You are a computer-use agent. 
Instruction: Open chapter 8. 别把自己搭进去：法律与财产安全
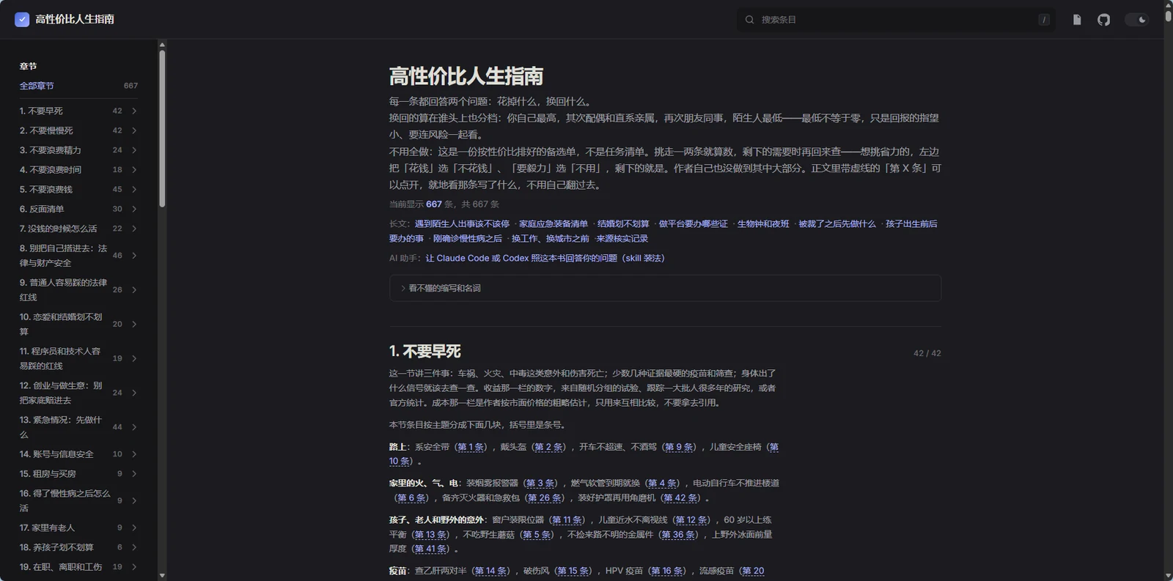[x=63, y=256]
